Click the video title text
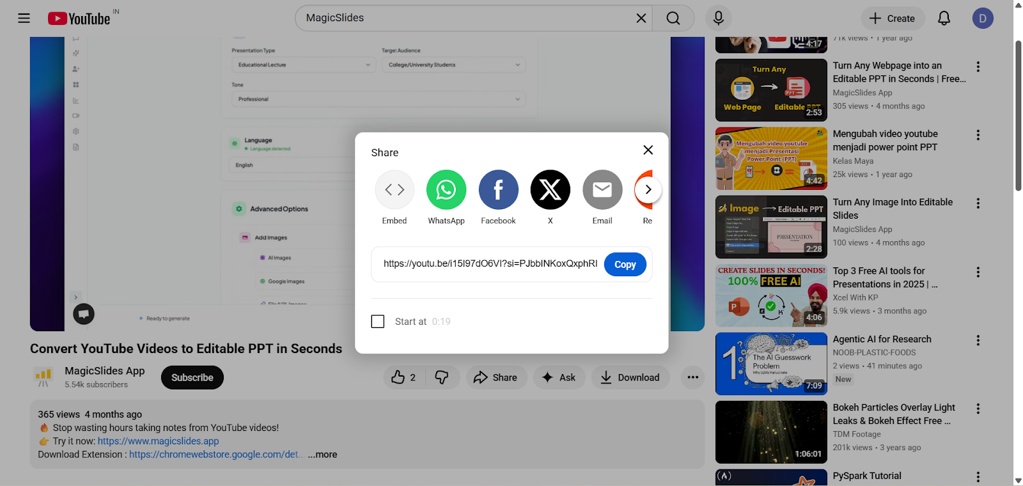Screen dimensions: 1023x486 (186, 349)
